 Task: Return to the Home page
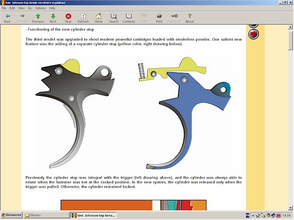click(x=98, y=18)
